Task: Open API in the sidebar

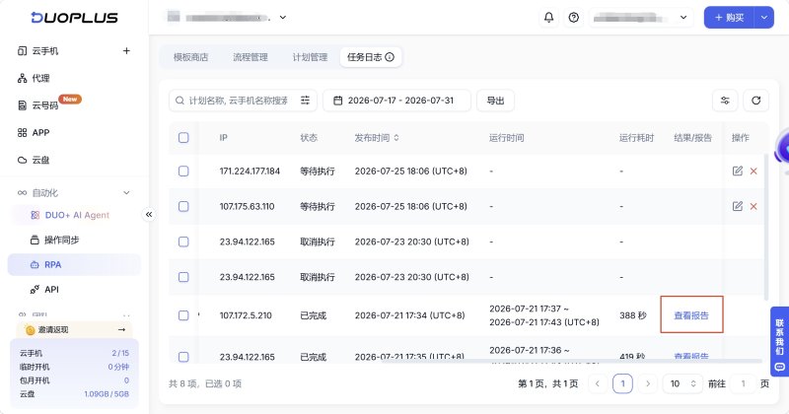Action: pos(51,289)
